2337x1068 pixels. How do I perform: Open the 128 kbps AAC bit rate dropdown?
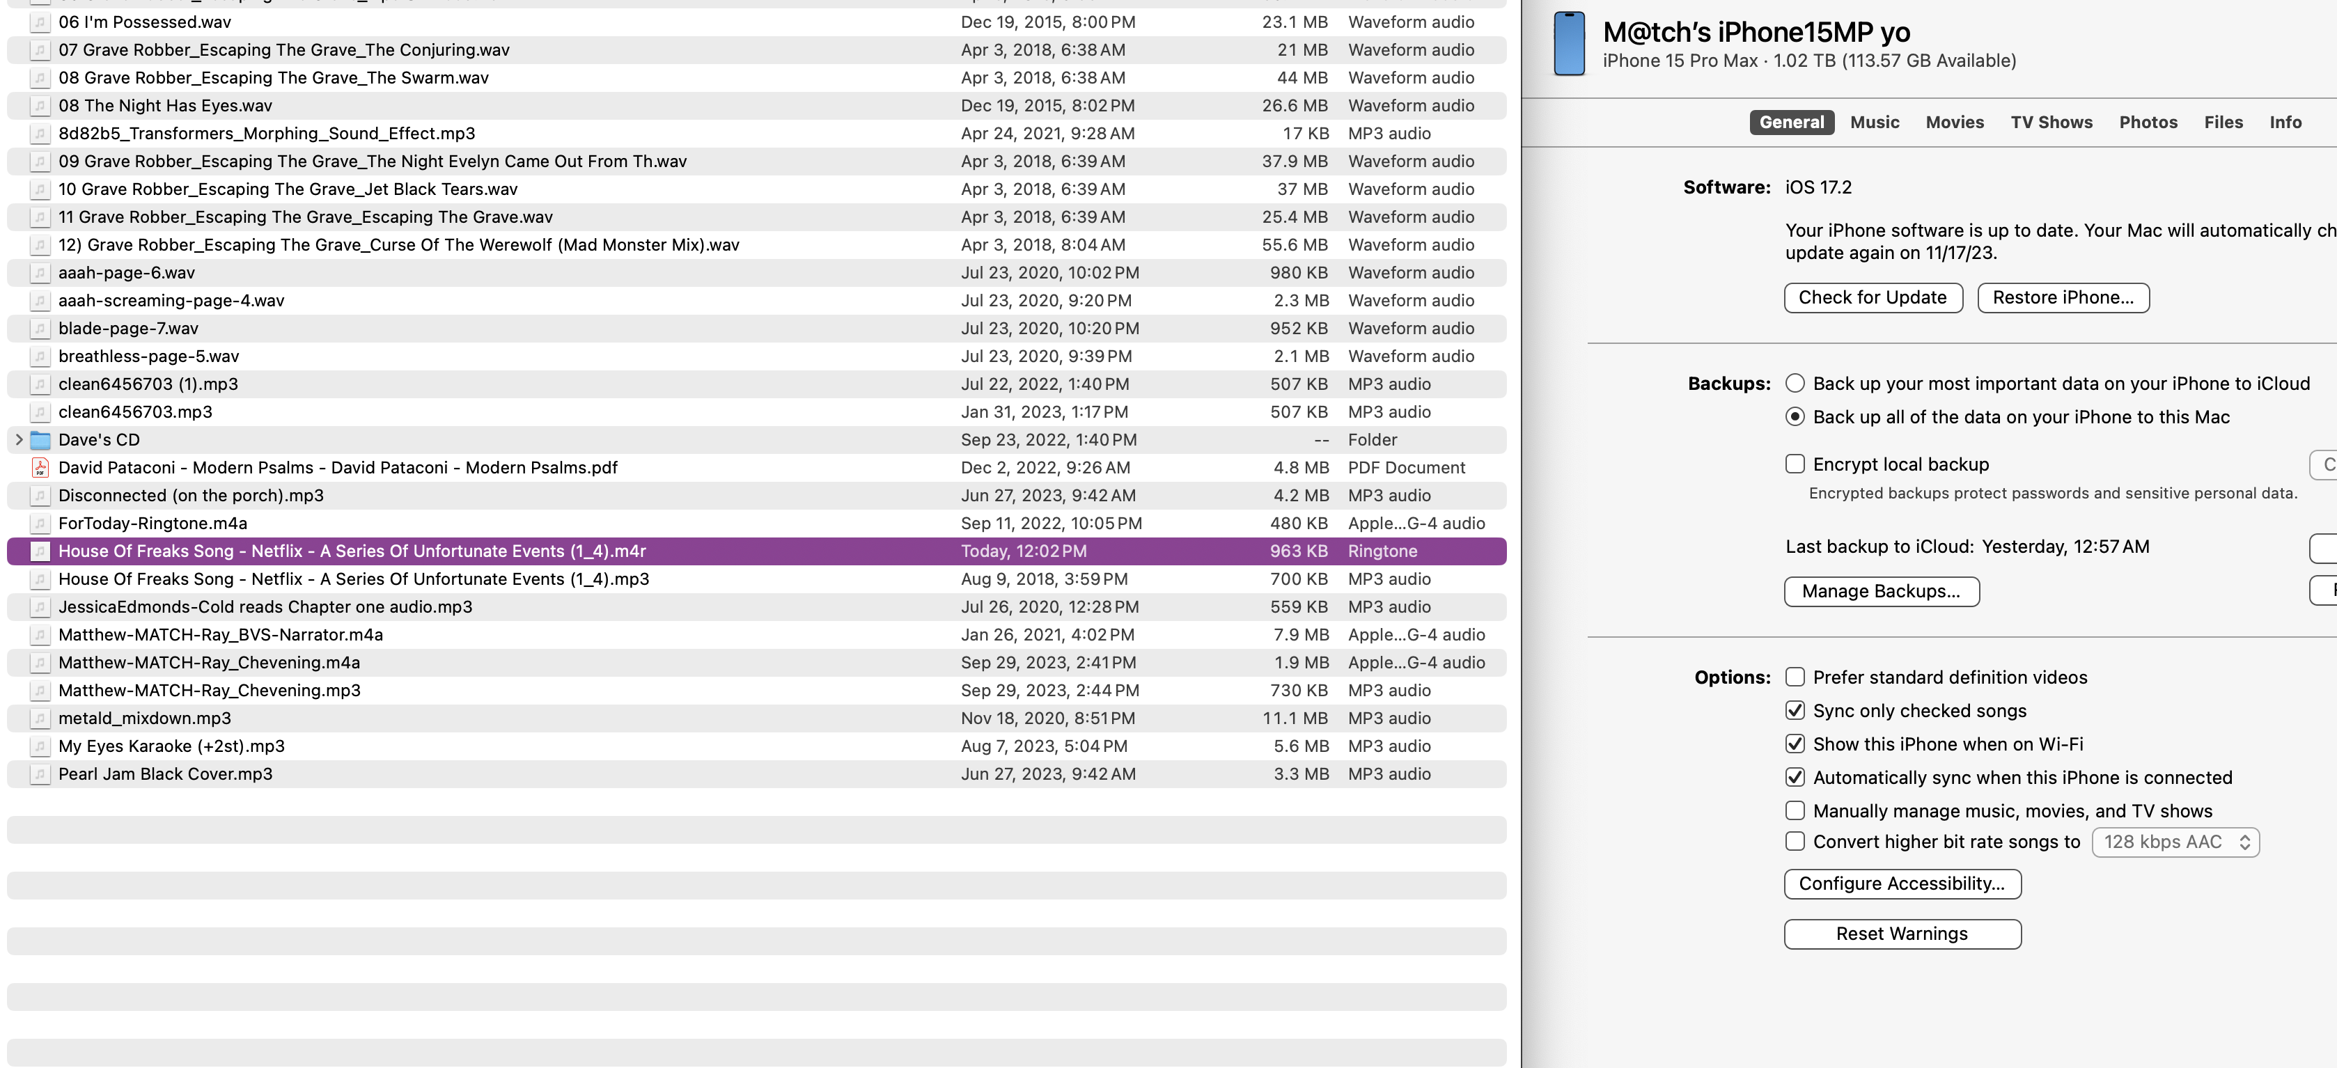2175,842
